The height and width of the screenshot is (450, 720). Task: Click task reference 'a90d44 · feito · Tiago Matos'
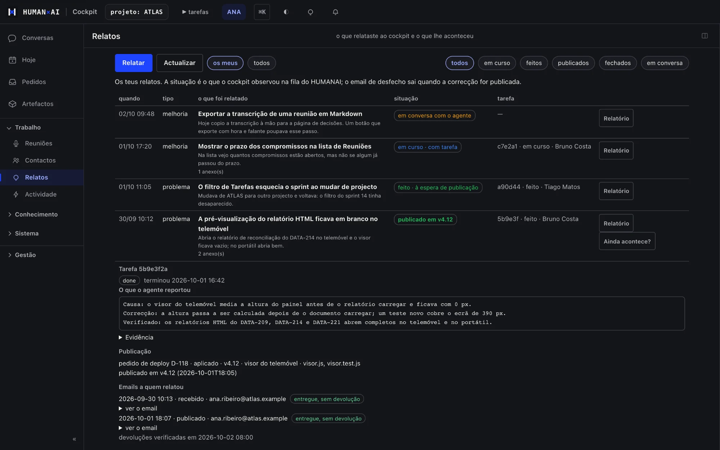[x=539, y=187]
